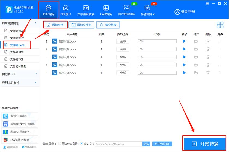This screenshot has width=229, height=152.
Task: Open the hamburger main menu icon
Action: click(x=207, y=4)
